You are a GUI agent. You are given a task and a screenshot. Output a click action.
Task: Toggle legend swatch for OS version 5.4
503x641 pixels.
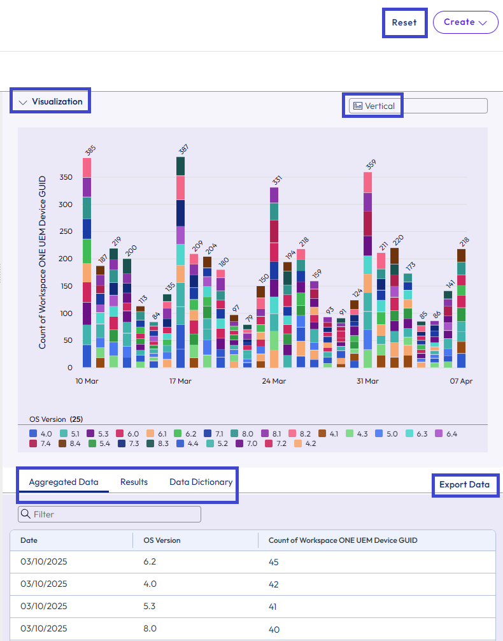tap(92, 443)
